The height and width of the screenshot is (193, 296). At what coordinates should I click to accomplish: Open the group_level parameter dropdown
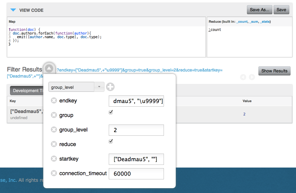[76, 87]
